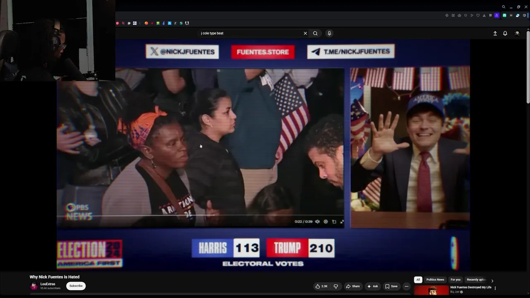Open YouTube notifications bell
The height and width of the screenshot is (298, 530).
click(x=505, y=33)
